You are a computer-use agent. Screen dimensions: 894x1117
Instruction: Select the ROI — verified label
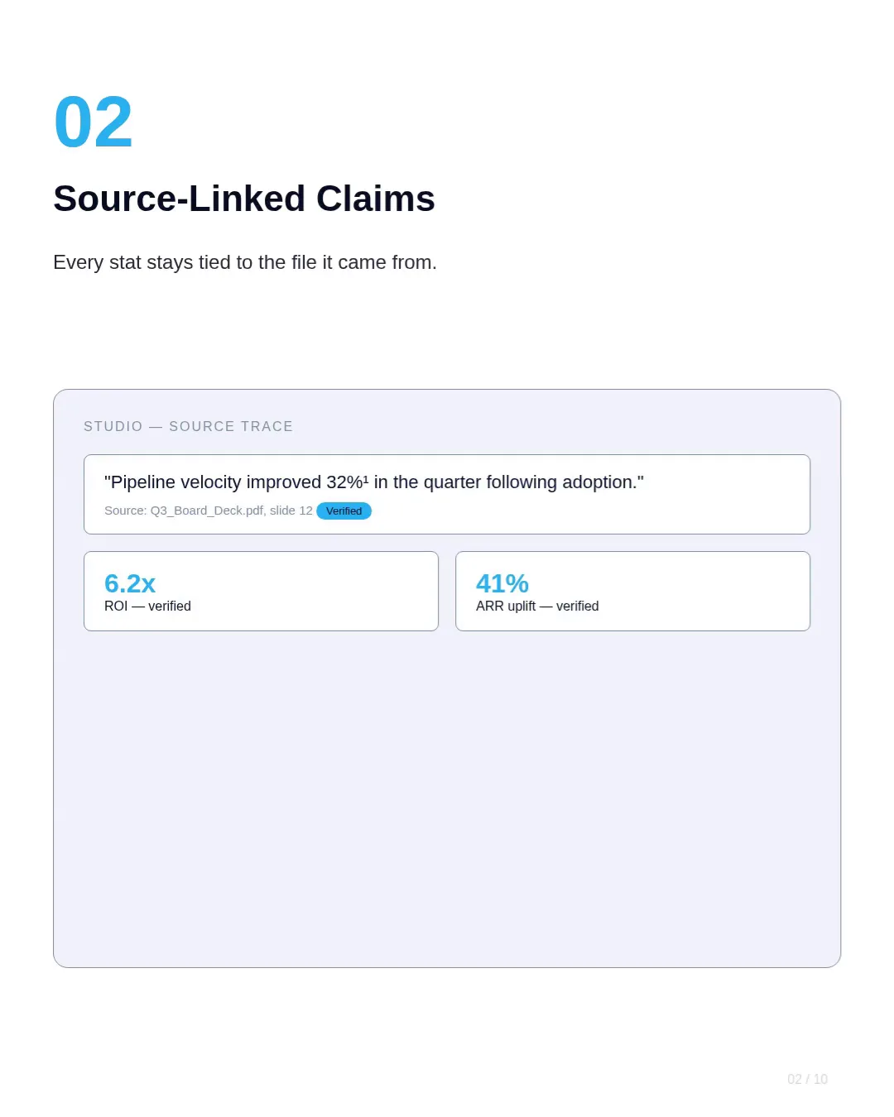coord(147,606)
